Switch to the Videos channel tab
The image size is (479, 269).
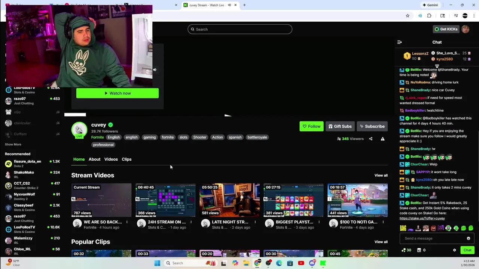click(x=111, y=159)
